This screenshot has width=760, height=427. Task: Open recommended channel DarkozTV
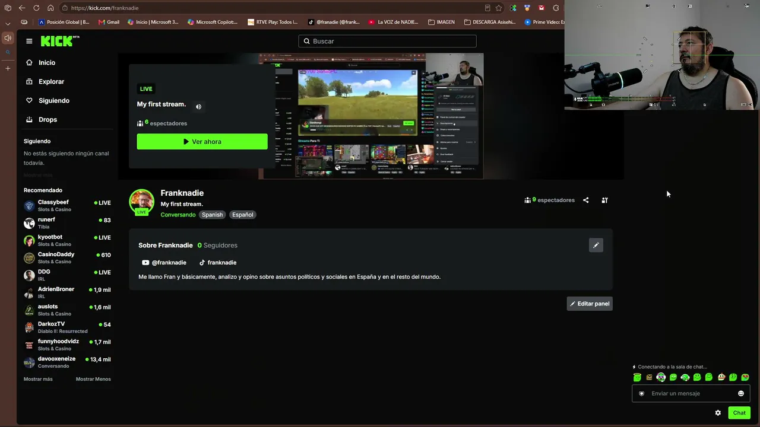point(67,327)
